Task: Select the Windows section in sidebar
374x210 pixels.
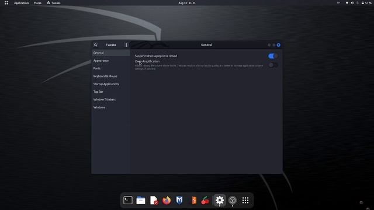Action: click(x=111, y=107)
